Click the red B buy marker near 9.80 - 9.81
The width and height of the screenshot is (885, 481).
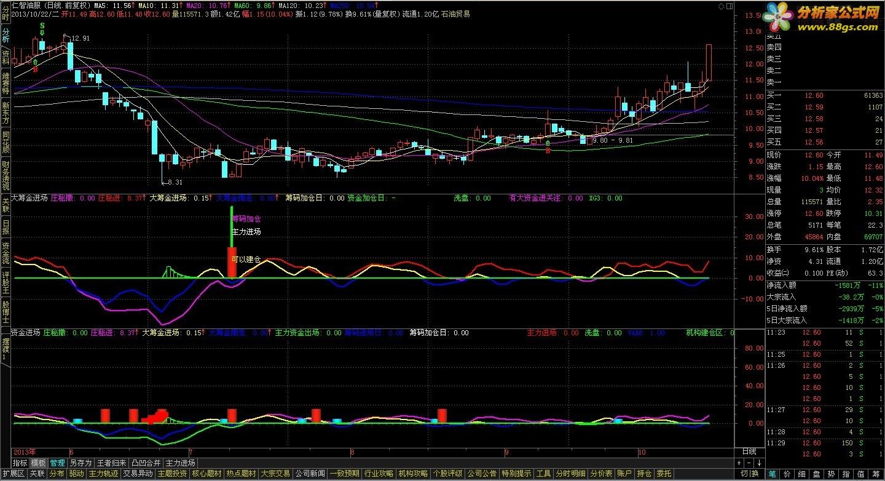point(548,150)
